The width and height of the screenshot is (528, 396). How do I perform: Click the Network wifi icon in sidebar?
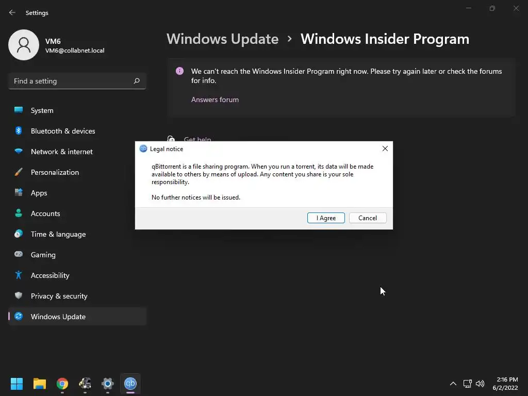(19, 151)
